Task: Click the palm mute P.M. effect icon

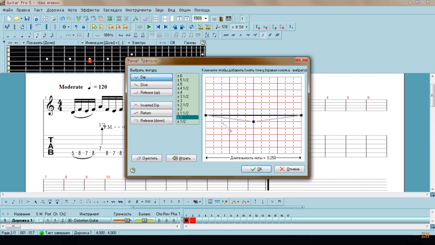Action: click(148, 202)
